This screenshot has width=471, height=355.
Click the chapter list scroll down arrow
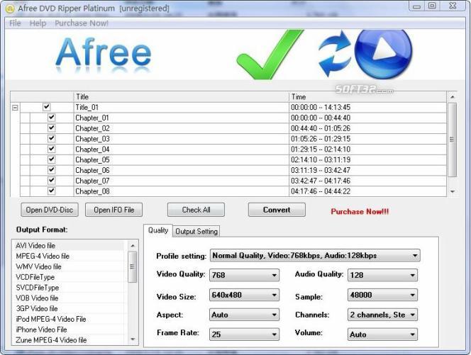453,191
